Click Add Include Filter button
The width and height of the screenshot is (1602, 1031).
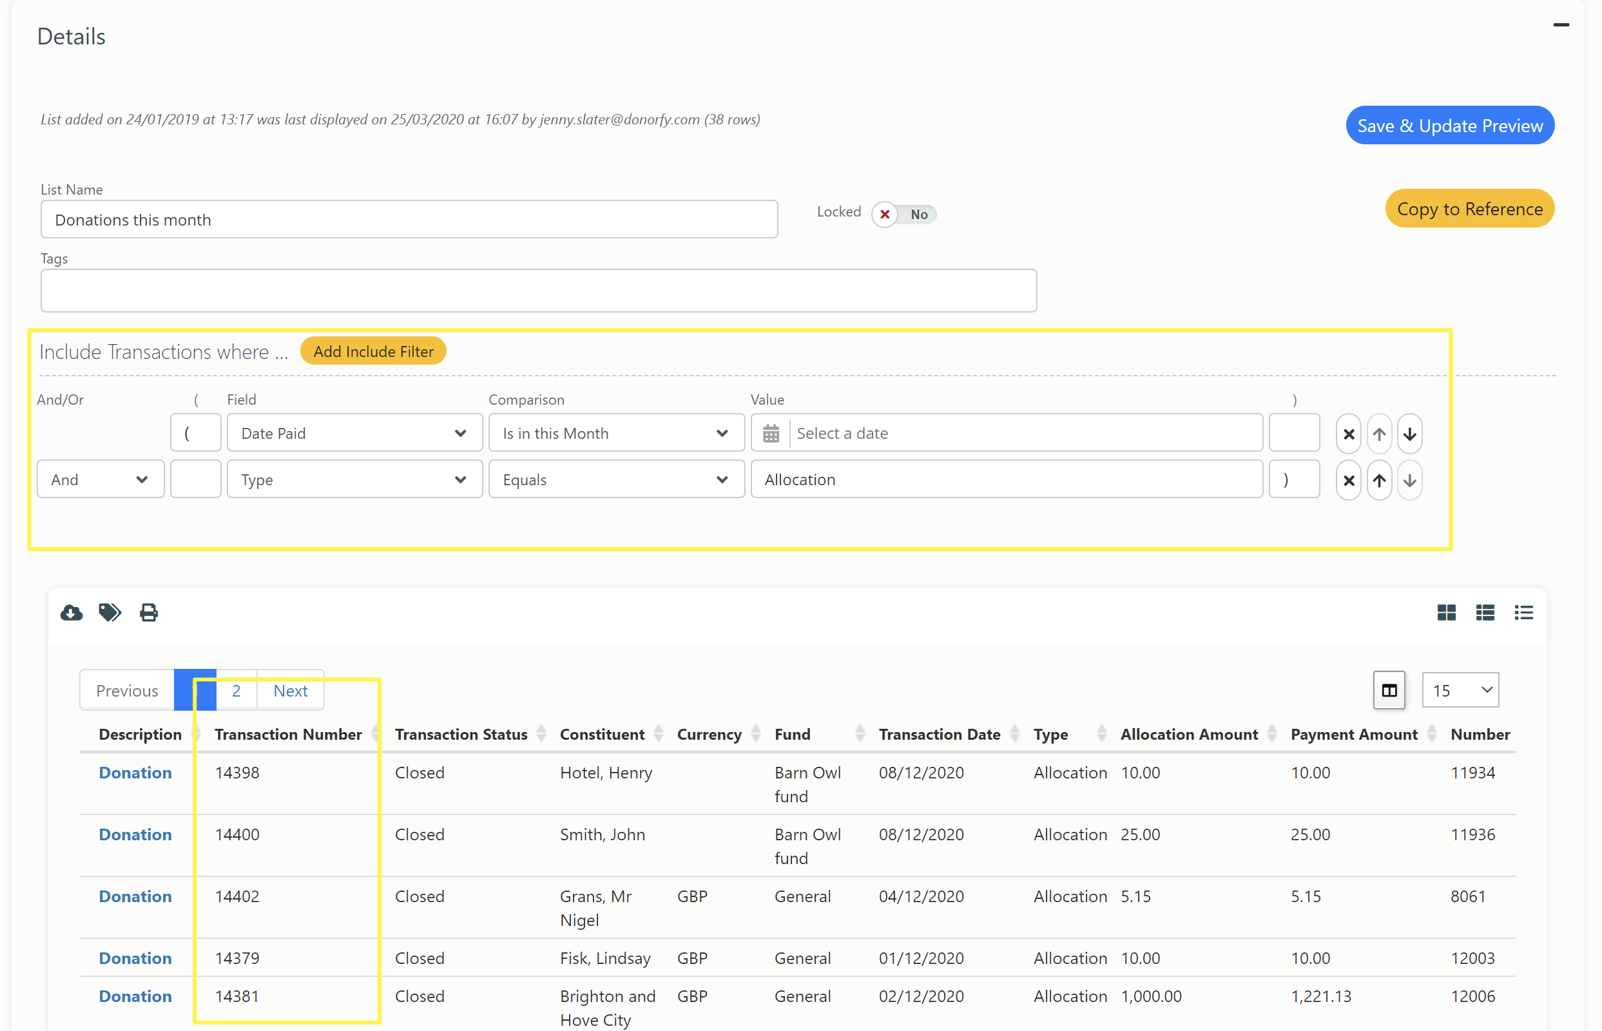pos(374,351)
